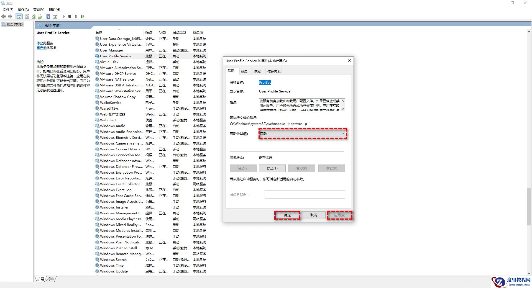Click the gear icon beside WalletService
The image size is (532, 288).
(x=97, y=102)
